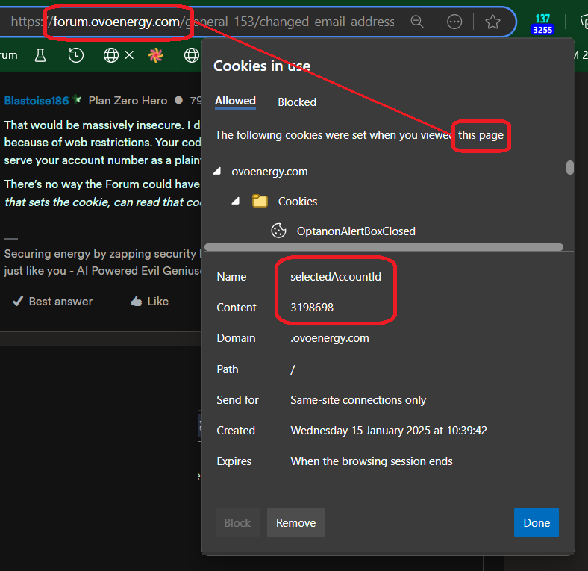The width and height of the screenshot is (588, 571).
Task: Click the OptanonAlertBoxClosed cookie icon
Action: click(x=278, y=231)
